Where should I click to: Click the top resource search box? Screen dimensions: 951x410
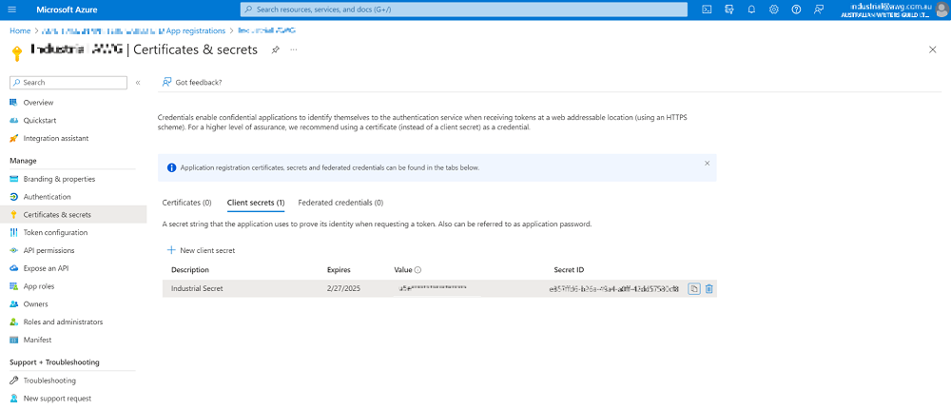463,10
